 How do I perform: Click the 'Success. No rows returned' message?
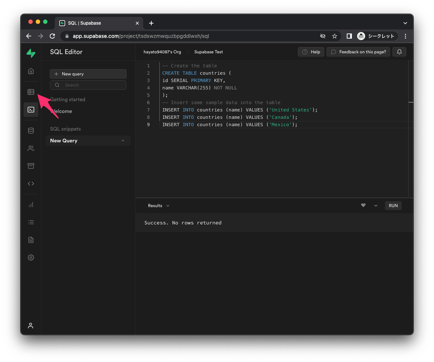(183, 223)
